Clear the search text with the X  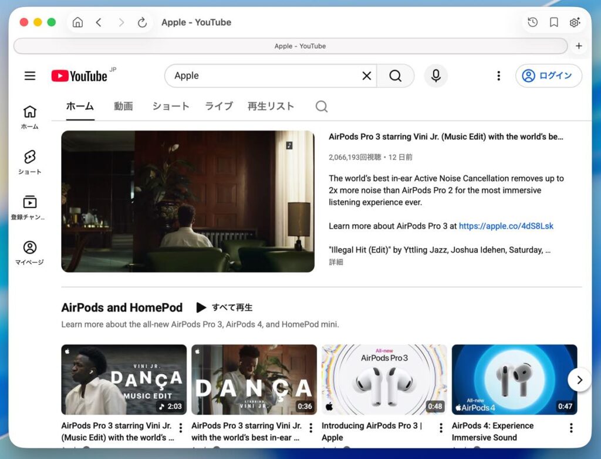(x=366, y=76)
